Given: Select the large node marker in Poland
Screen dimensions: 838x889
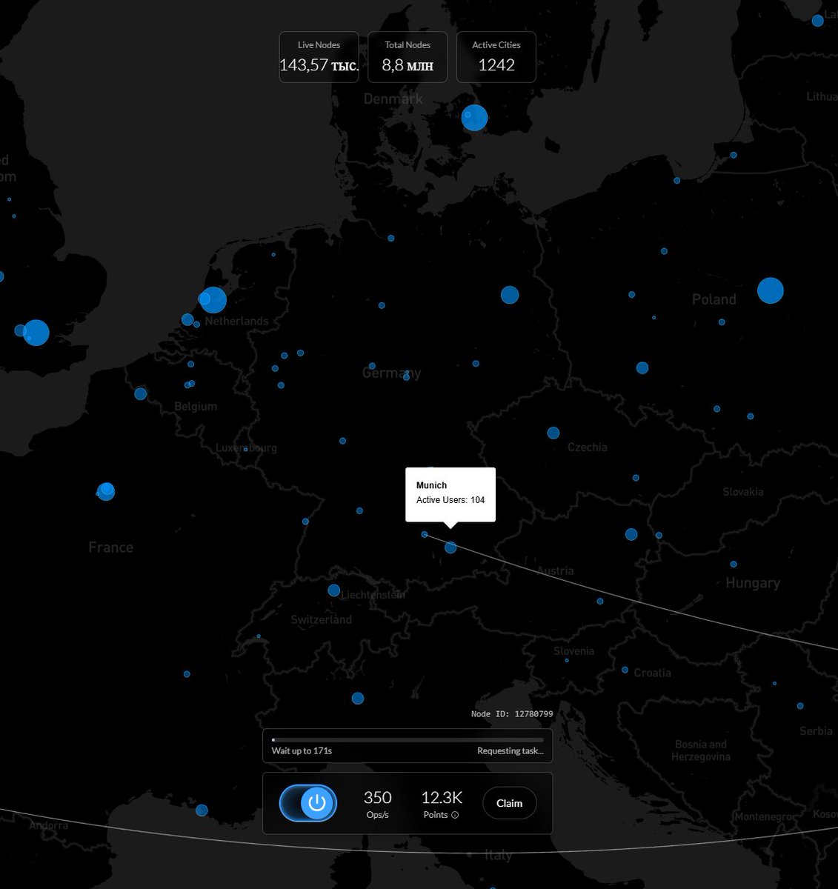Looking at the screenshot, I should coord(771,290).
